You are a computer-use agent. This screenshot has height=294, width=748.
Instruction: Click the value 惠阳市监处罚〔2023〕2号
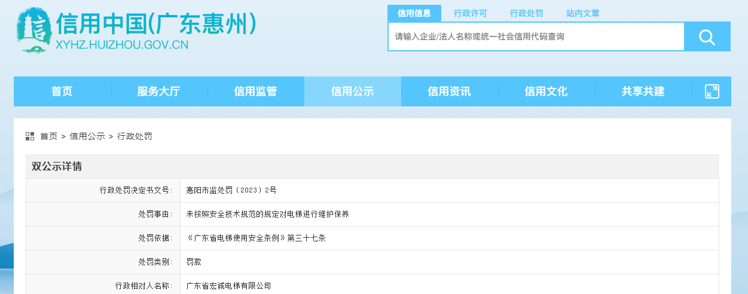(231, 190)
